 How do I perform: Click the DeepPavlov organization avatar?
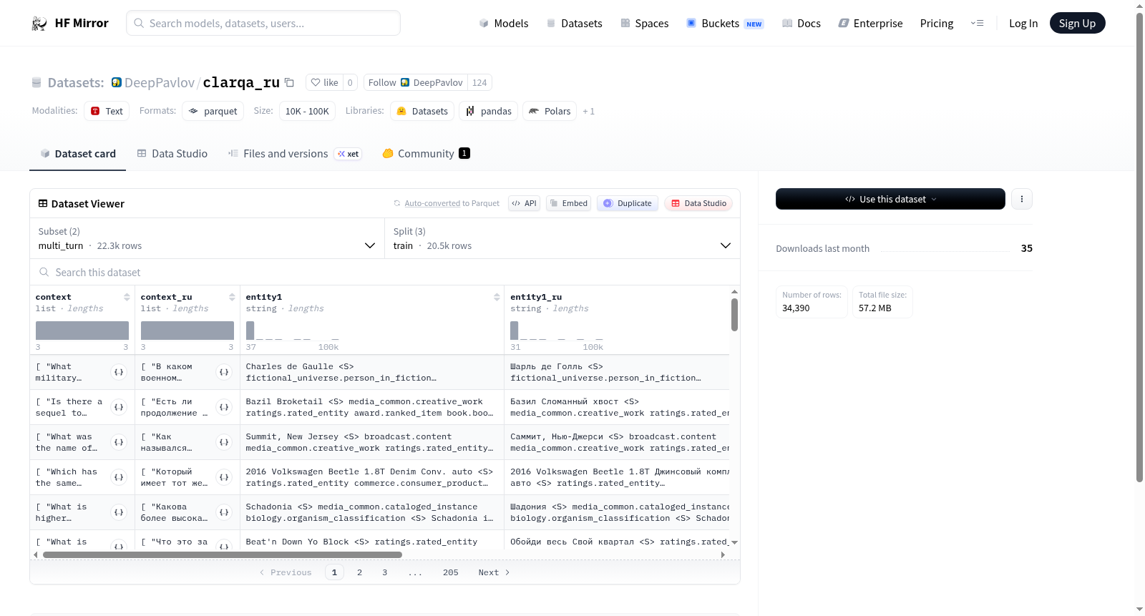click(x=117, y=82)
